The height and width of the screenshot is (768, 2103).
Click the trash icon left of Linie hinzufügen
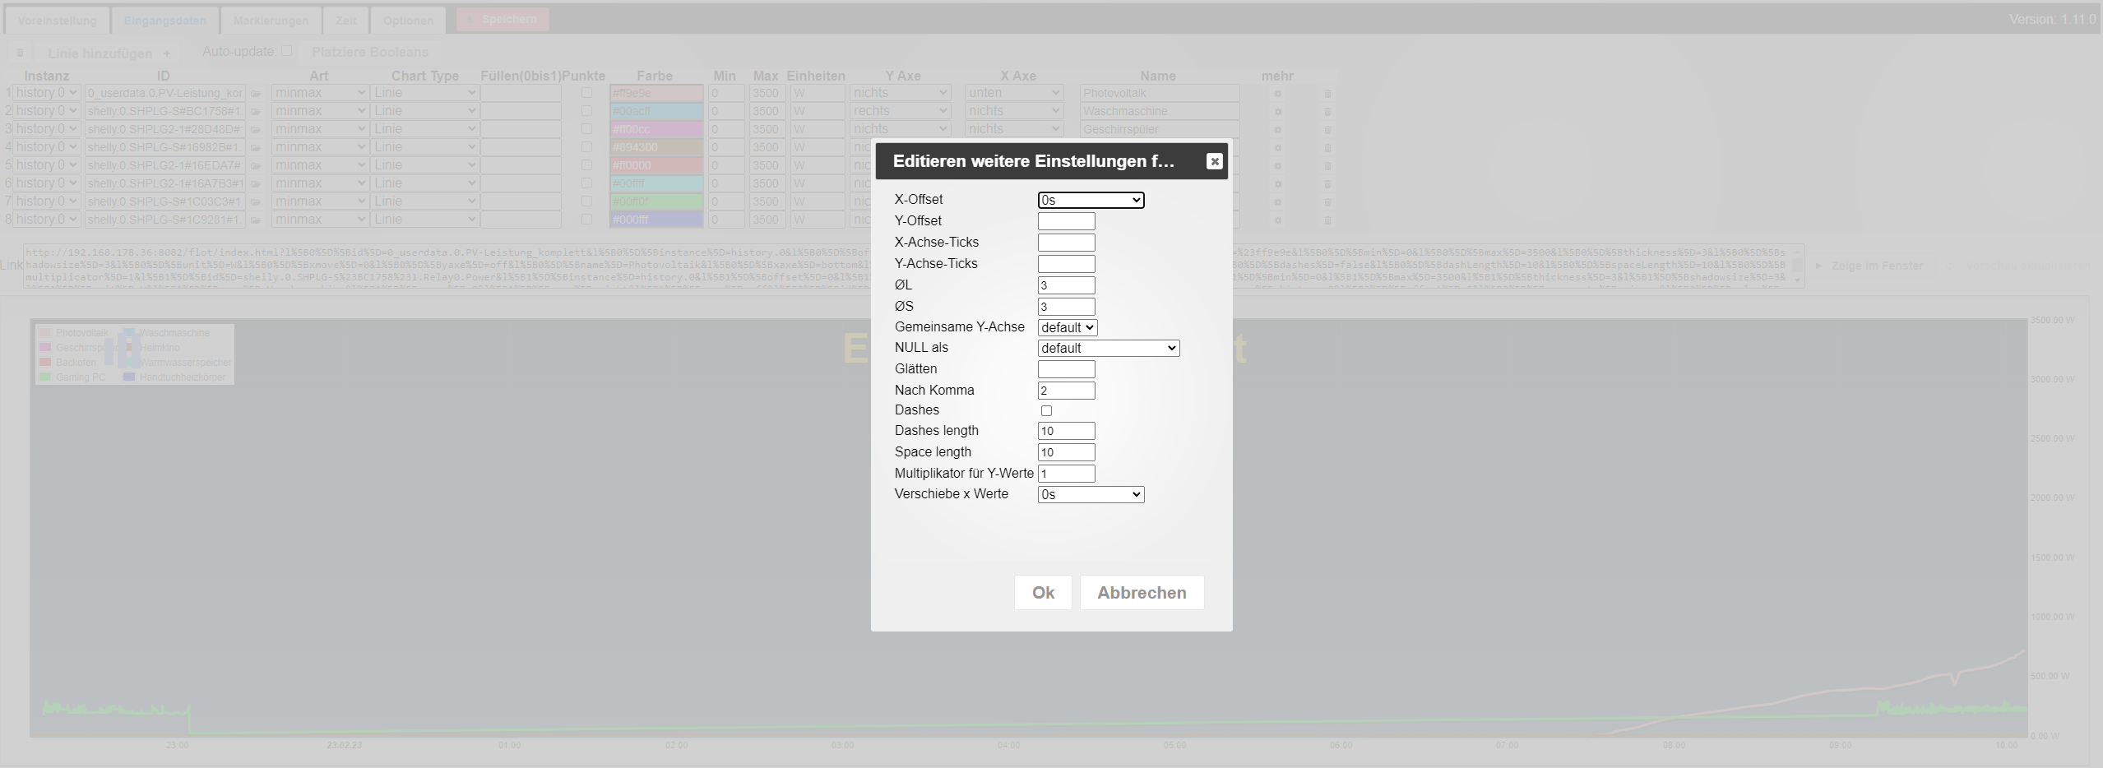[20, 53]
